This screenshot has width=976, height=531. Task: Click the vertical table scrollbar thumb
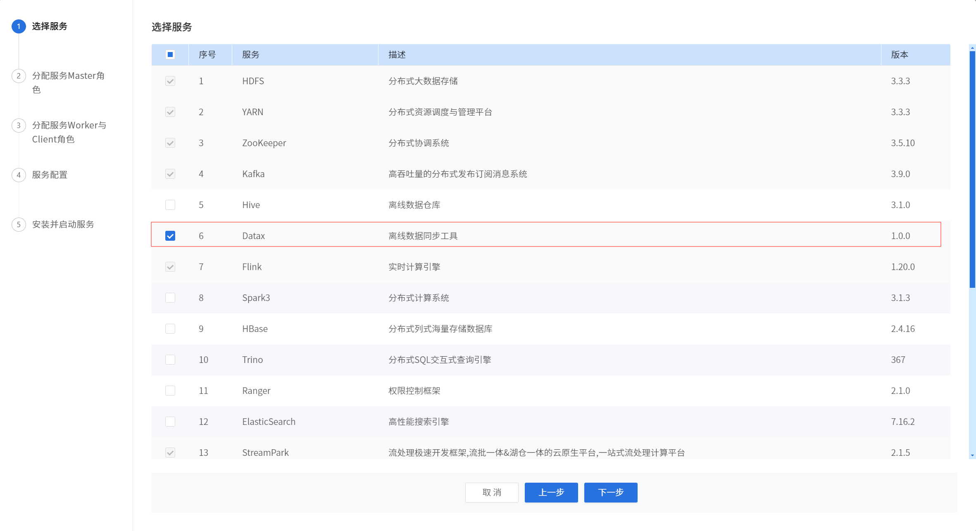[972, 169]
